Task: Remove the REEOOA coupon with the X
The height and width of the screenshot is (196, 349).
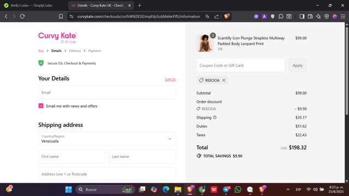Action: (224, 80)
